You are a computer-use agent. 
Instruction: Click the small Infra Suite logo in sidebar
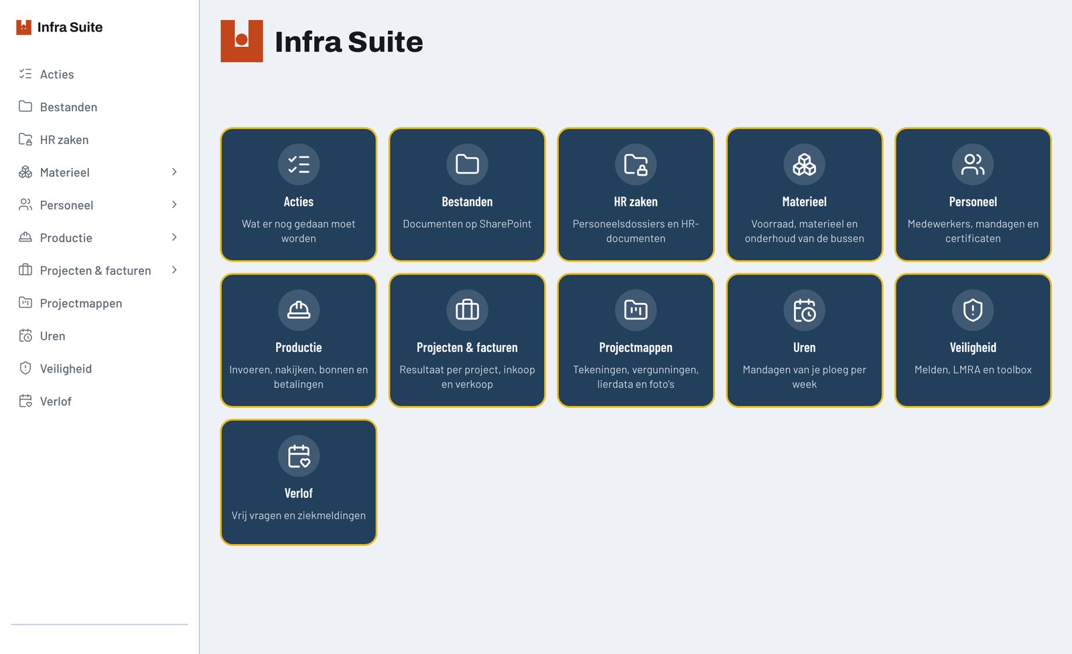click(24, 27)
